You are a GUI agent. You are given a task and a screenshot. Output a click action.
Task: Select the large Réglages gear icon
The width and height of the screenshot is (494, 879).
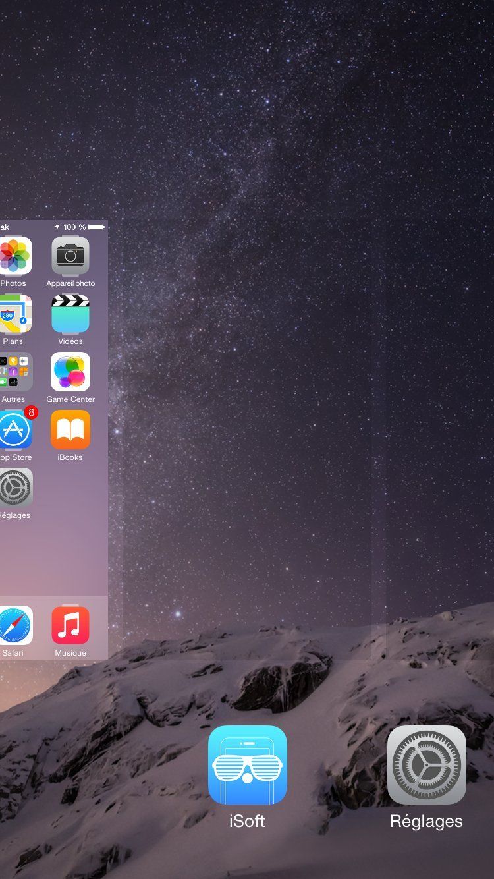(426, 765)
